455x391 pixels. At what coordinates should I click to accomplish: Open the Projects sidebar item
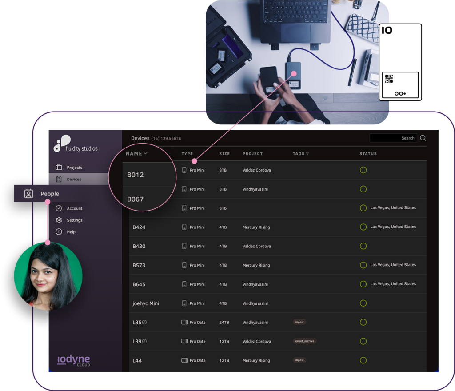click(74, 168)
